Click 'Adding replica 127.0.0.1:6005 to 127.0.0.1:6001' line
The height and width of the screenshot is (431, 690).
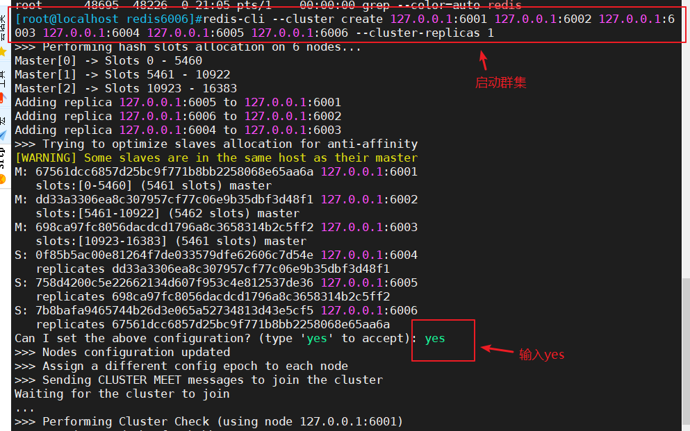(x=178, y=102)
